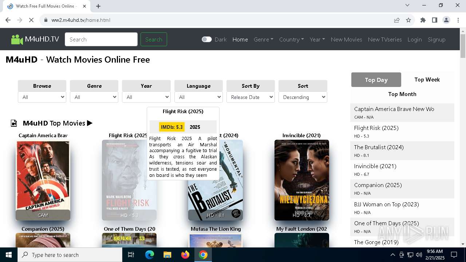The image size is (466, 262).
Task: Expand the Country menu in navbar
Action: (x=292, y=39)
